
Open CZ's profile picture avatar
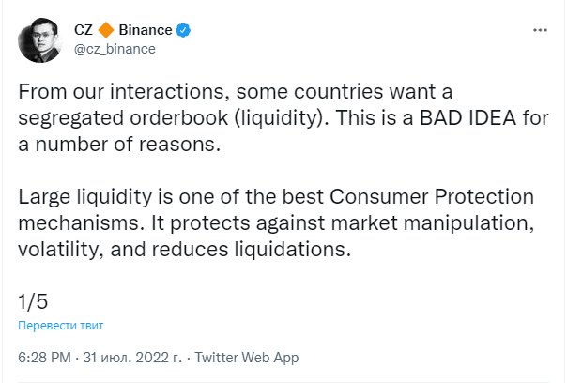[x=39, y=40]
